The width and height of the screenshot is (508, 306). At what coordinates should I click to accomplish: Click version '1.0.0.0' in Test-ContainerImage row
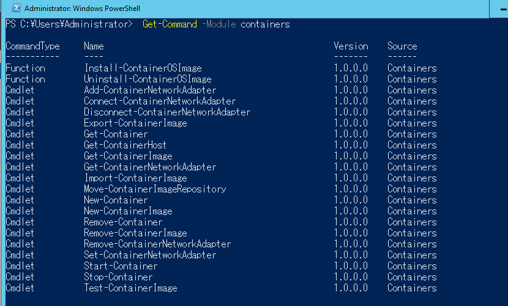351,288
